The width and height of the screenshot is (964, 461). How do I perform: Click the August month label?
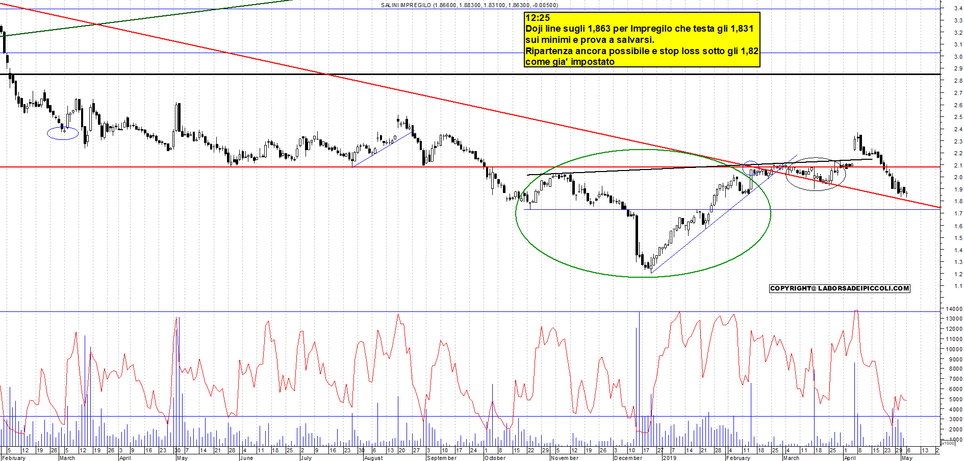[373, 458]
